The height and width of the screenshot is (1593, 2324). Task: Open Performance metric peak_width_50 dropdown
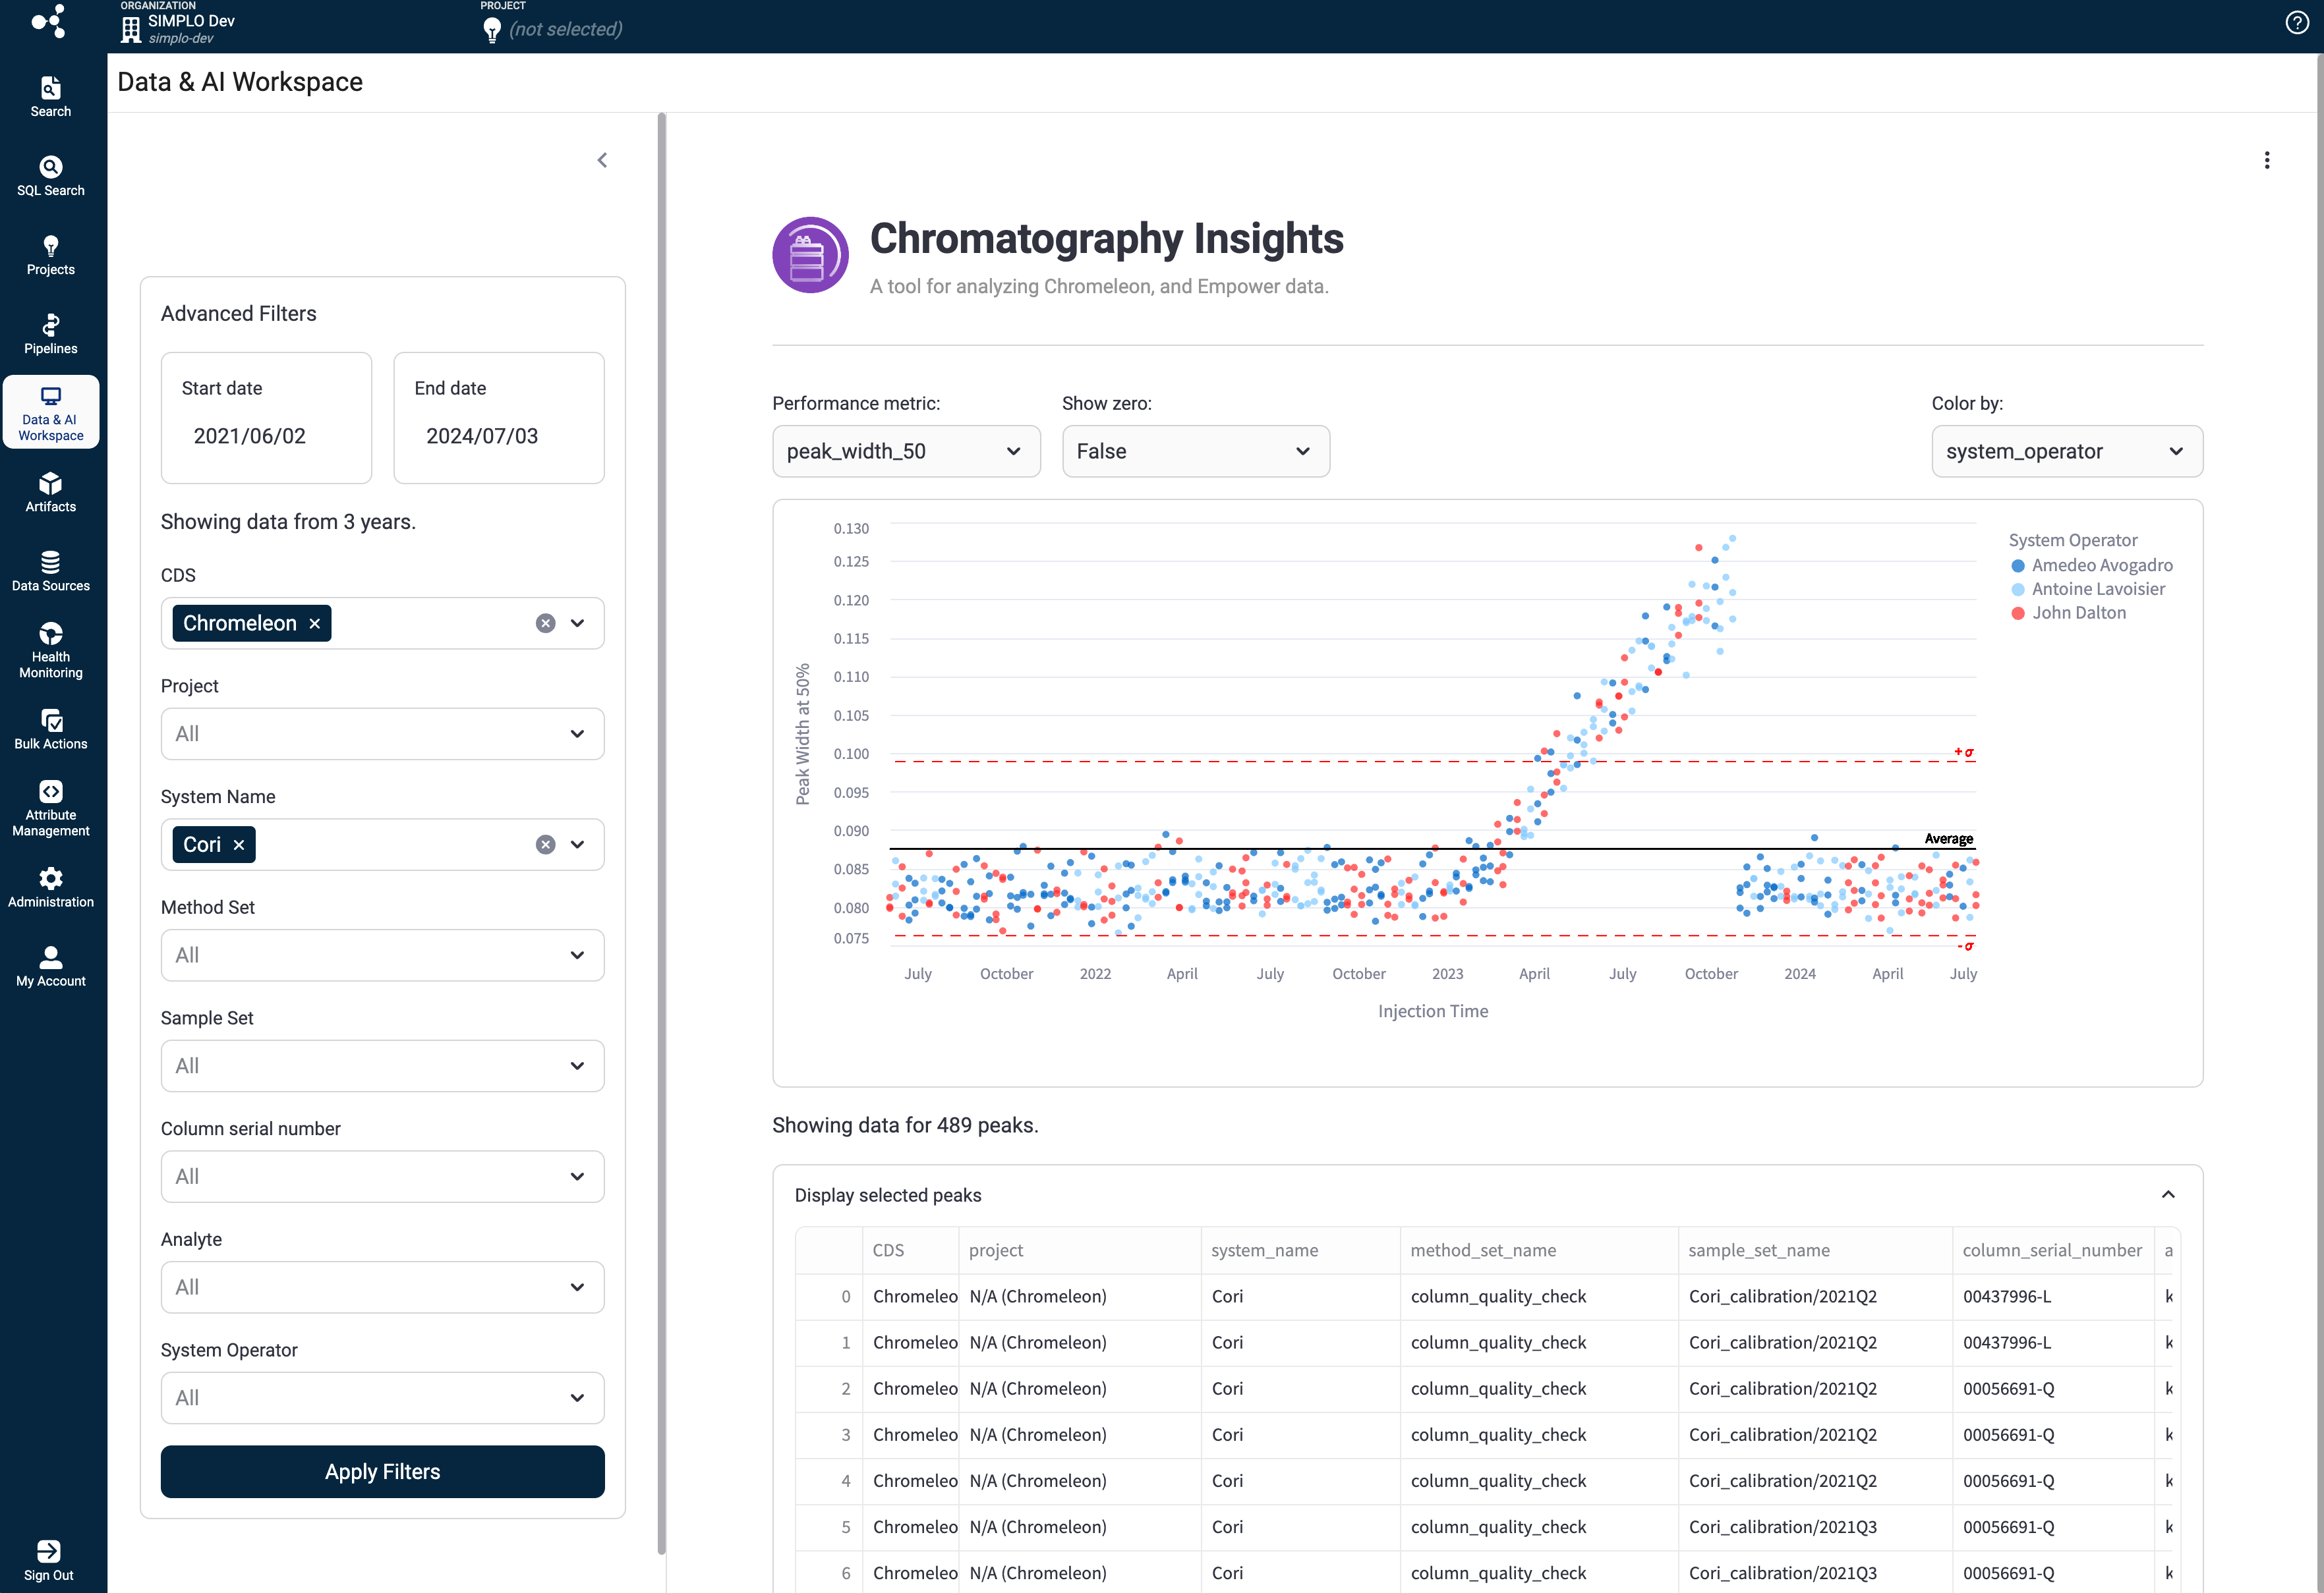point(906,451)
